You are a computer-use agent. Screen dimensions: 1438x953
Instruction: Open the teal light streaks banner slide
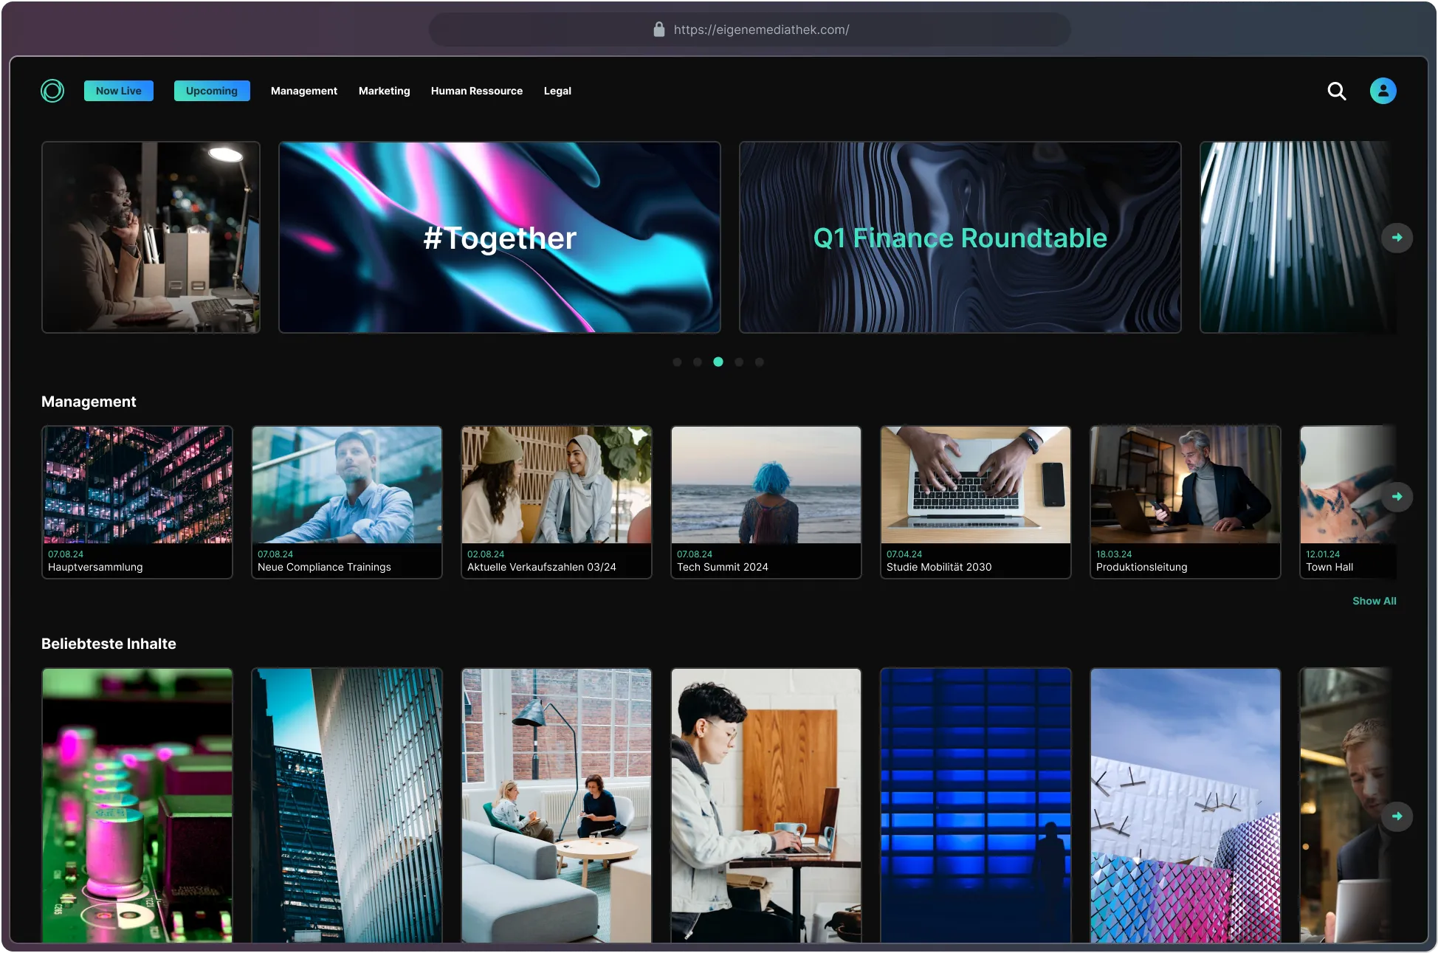(1298, 237)
